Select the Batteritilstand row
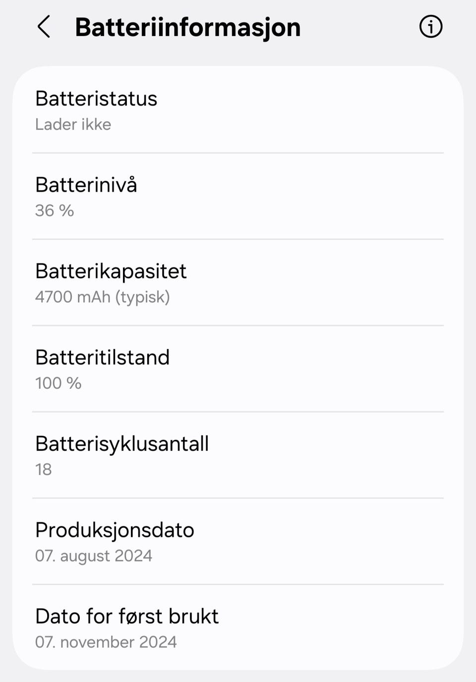 238,368
